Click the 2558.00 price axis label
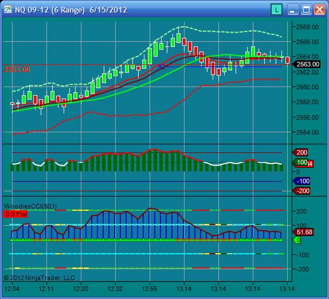The image size is (329, 299). [x=307, y=102]
